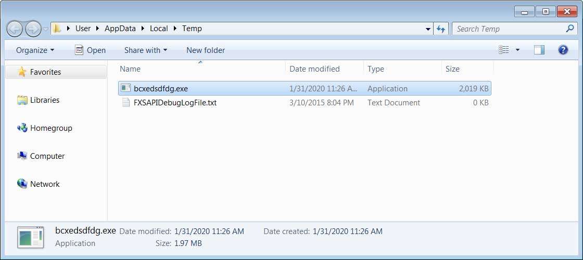Select Favorites in navigation pane
This screenshot has height=260, width=583.
pyautogui.click(x=56, y=72)
